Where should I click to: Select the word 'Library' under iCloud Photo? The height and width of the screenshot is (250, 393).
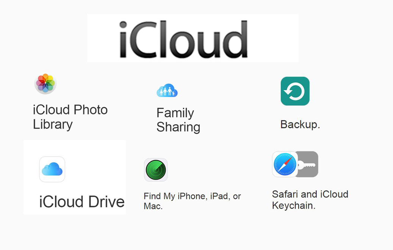[53, 125]
